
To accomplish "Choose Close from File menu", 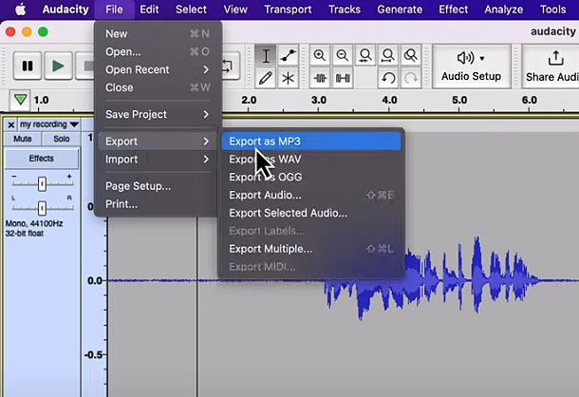I will click(158, 87).
